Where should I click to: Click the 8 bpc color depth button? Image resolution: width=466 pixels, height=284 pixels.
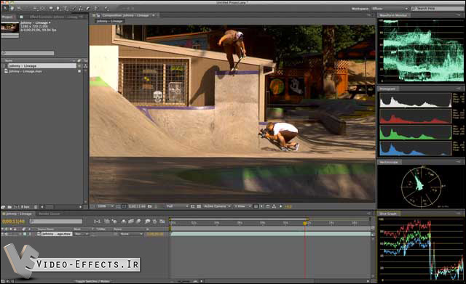pos(25,207)
